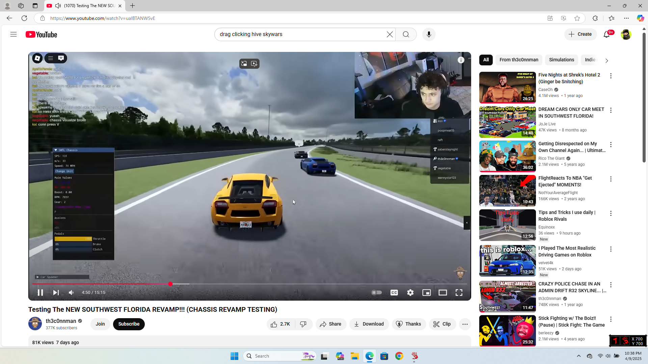Open File Explorer from the taskbar
The width and height of the screenshot is (648, 364).
tap(354, 356)
